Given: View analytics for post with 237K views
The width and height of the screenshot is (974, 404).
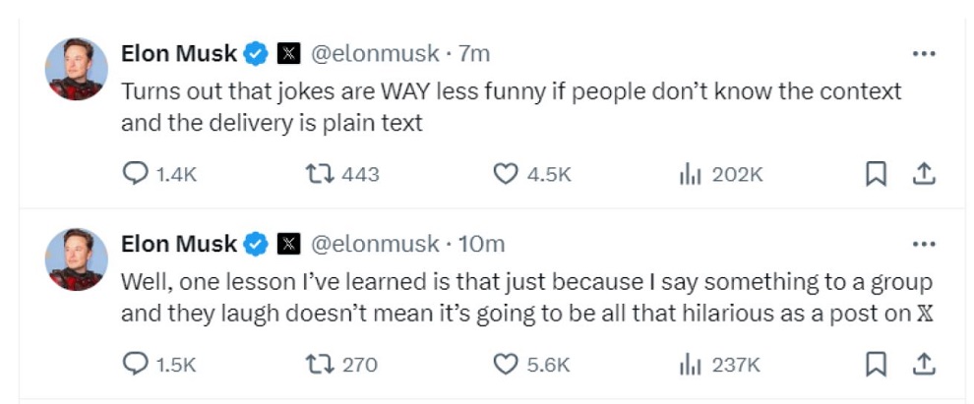Looking at the screenshot, I should pyautogui.click(x=689, y=364).
